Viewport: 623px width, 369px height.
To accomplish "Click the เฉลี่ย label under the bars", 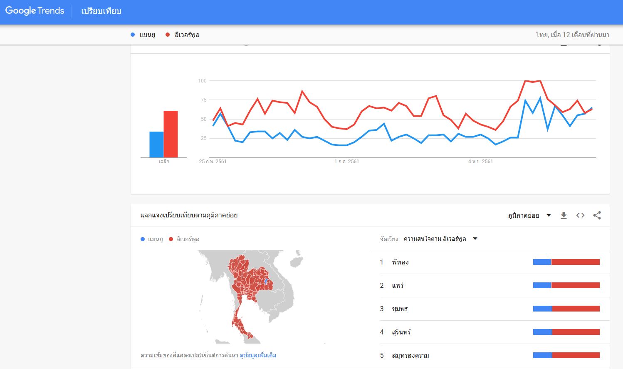I will coord(164,162).
